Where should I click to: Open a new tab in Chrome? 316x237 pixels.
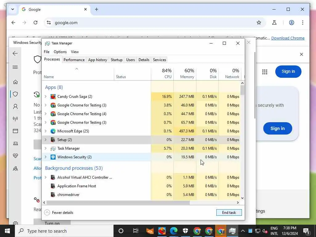[x=97, y=9]
